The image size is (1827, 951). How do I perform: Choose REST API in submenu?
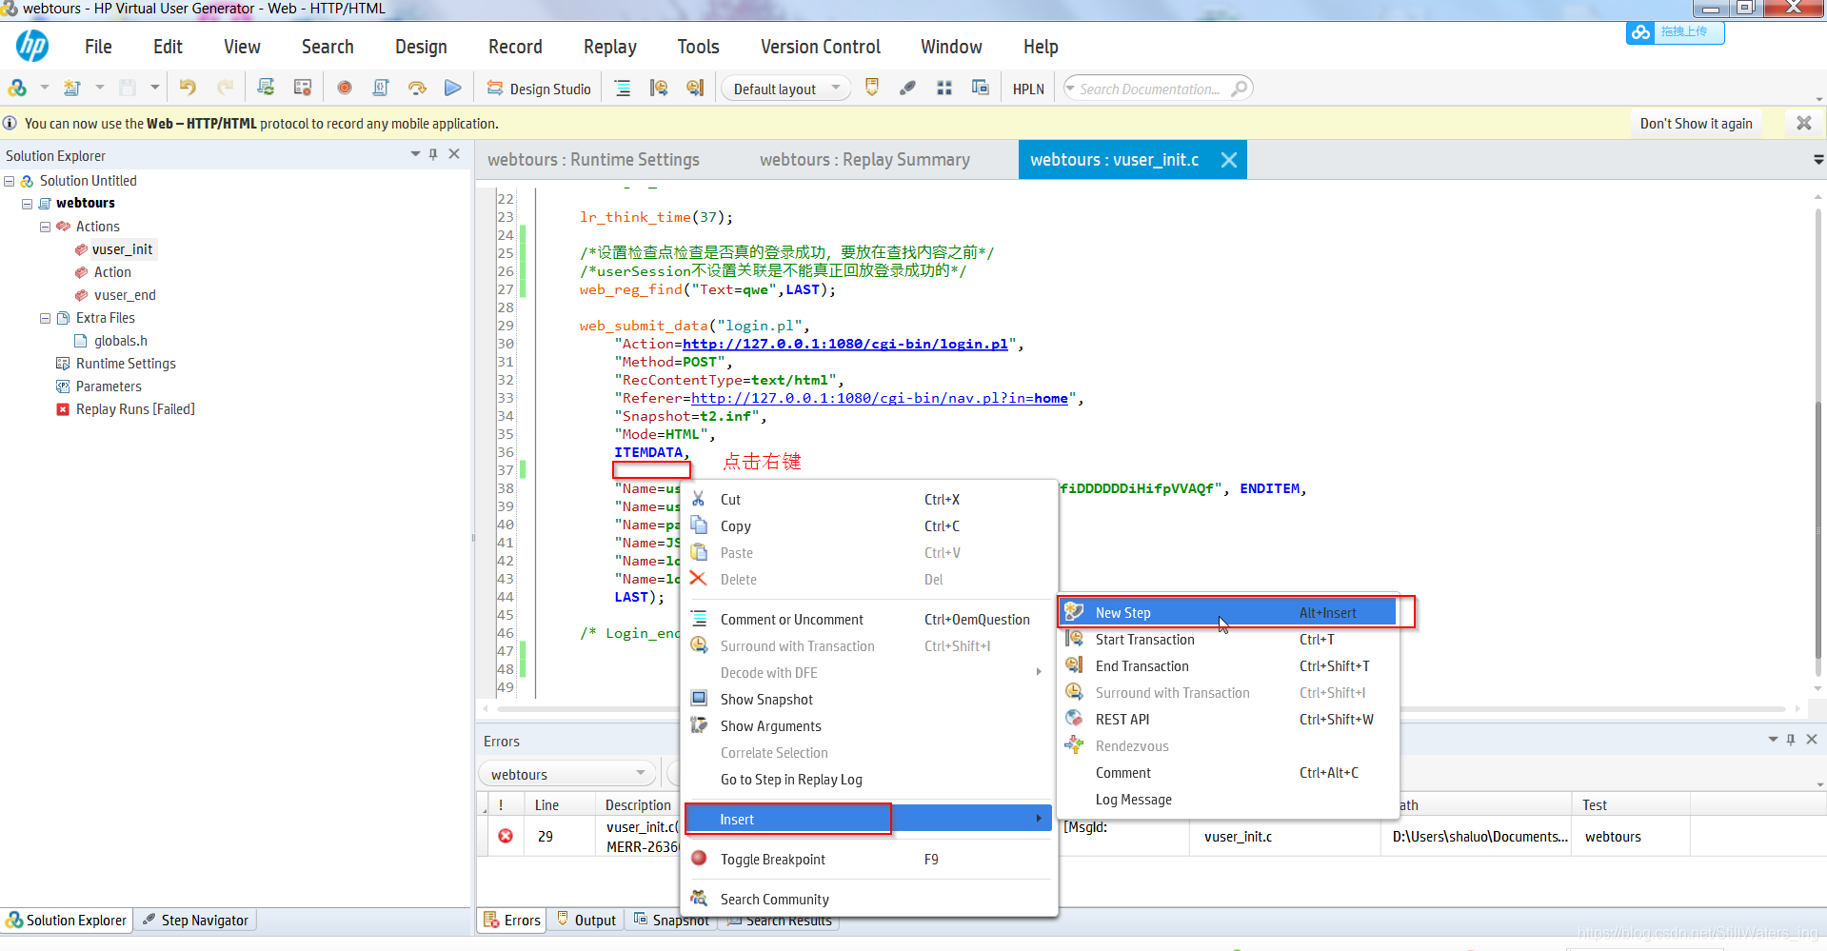click(1228, 720)
